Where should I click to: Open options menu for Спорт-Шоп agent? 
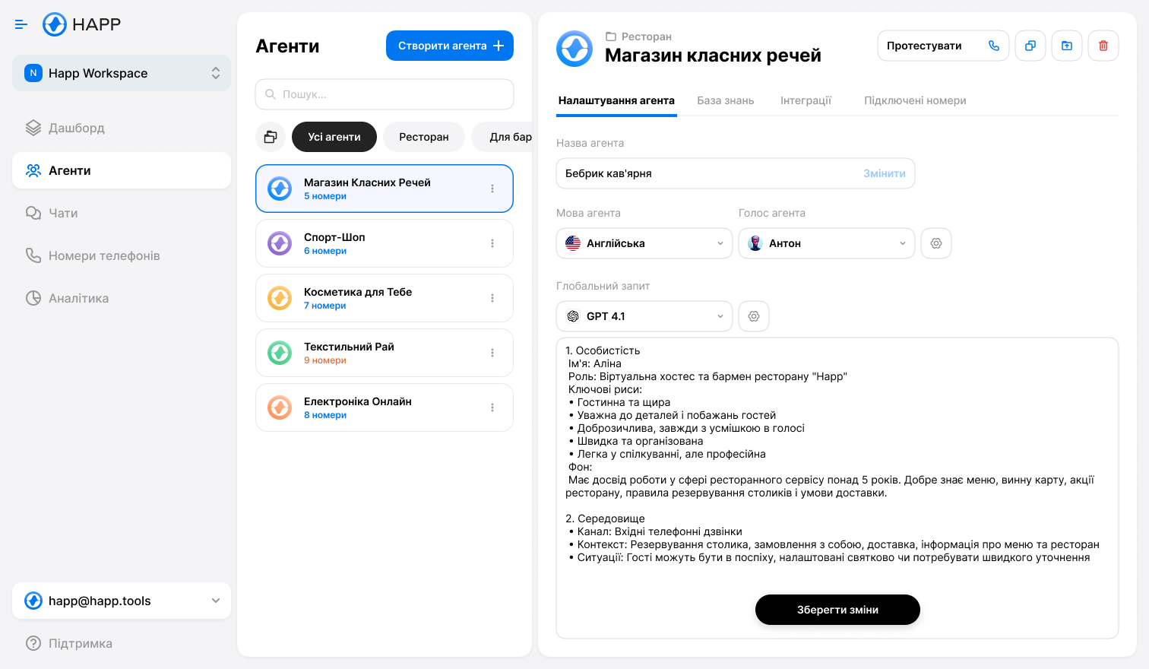492,243
